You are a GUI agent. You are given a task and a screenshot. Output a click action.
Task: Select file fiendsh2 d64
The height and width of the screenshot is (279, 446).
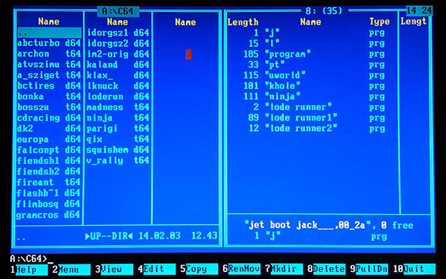49,172
